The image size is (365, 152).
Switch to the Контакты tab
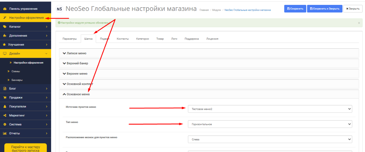pyautogui.click(x=123, y=39)
